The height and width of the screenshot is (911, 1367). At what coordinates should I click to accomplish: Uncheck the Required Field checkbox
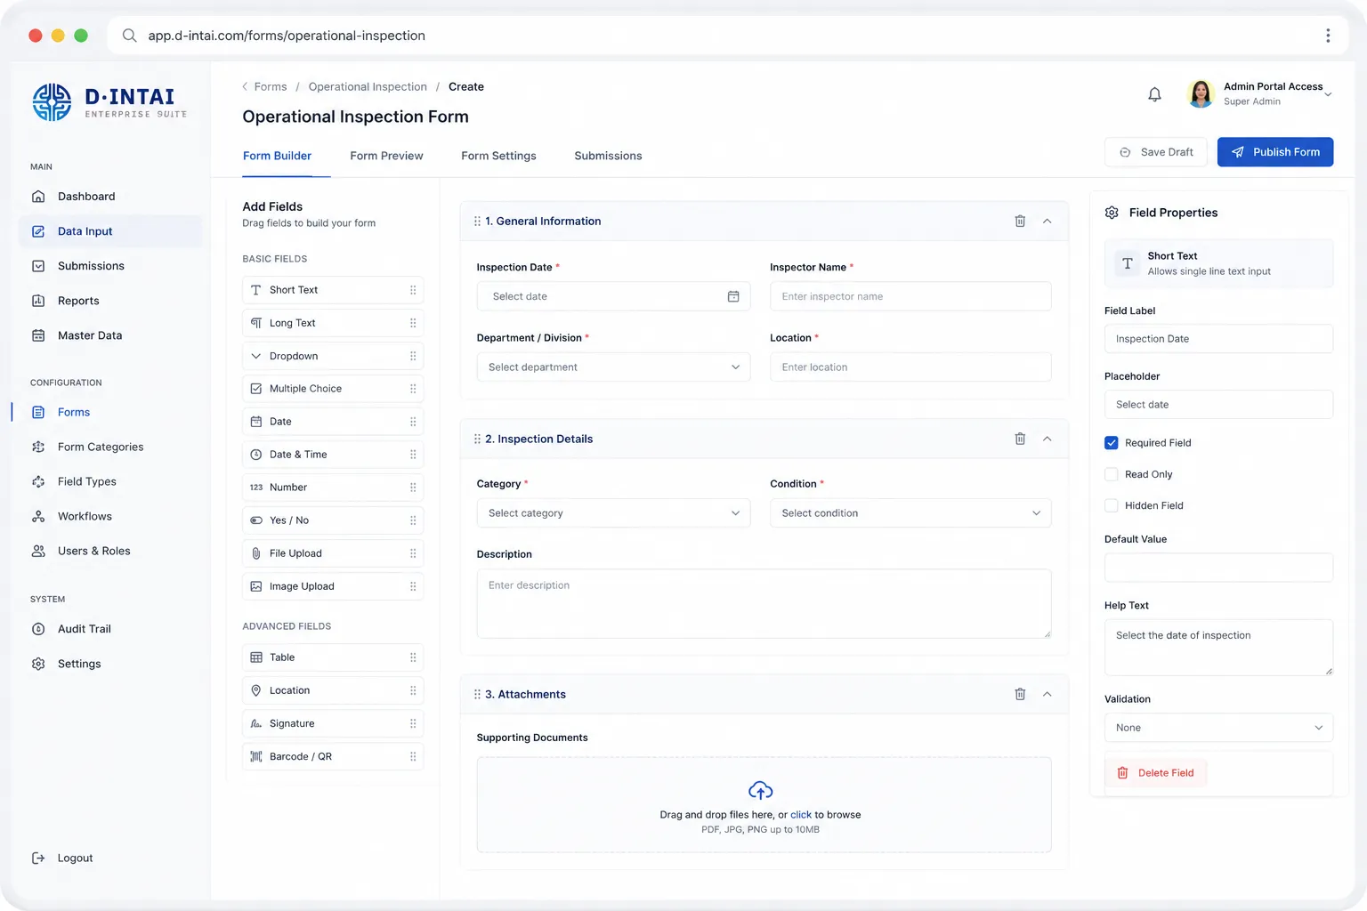click(1112, 443)
